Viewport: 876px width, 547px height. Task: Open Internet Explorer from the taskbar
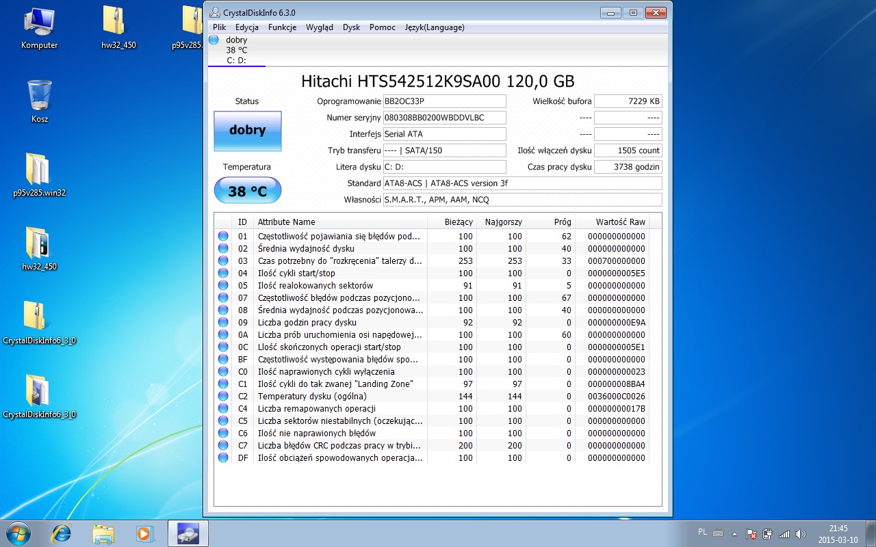point(61,533)
